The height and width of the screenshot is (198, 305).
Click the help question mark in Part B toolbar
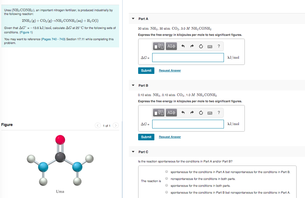click(x=219, y=113)
